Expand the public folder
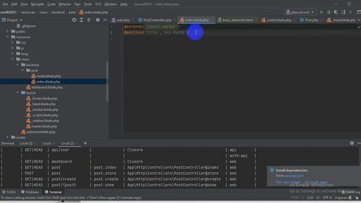Image resolution: width=361 pixels, height=203 pixels. 7,32
